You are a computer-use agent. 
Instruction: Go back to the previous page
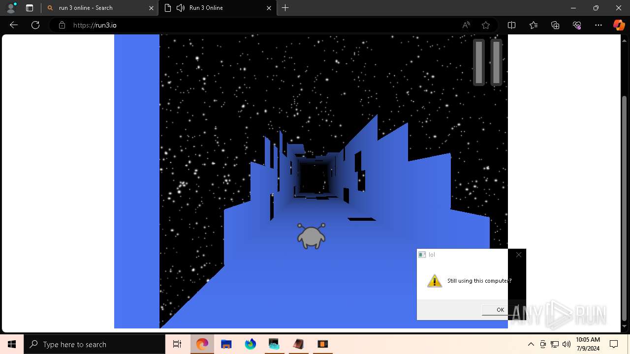14,25
